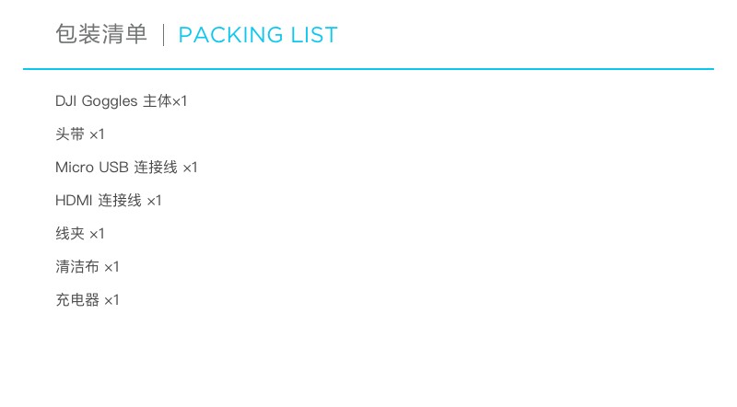Click the ×1 quantity after 线夹
Image resolution: width=737 pixels, height=407 pixels.
point(98,234)
